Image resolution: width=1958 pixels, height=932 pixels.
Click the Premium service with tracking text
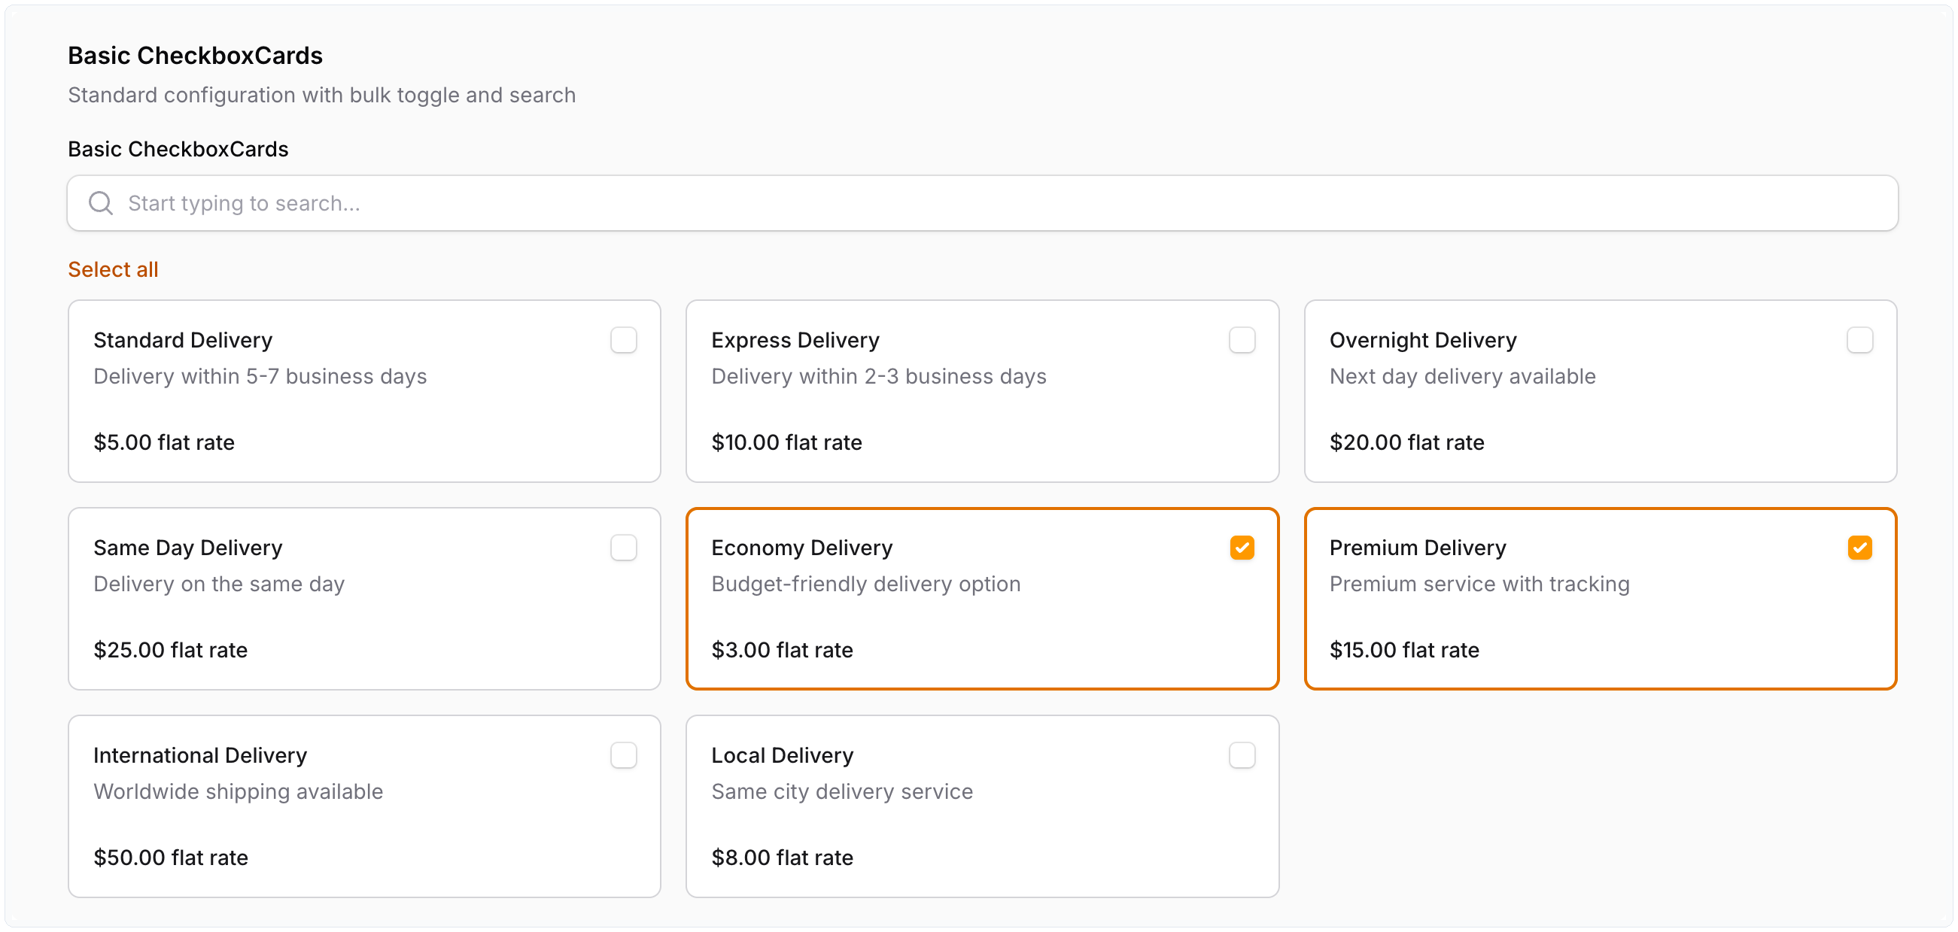click(x=1479, y=584)
